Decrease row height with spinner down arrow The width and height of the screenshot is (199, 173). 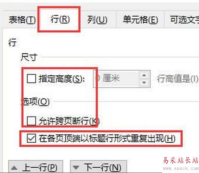pyautogui.click(x=144, y=83)
